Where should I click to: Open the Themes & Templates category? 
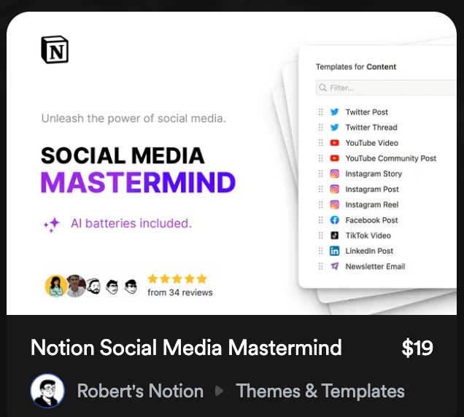click(x=320, y=391)
